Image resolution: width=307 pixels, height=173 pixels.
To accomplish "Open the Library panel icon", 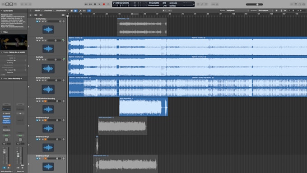I will 3,4.
